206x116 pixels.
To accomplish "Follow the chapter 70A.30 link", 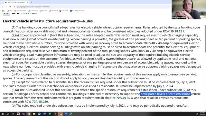I will click(x=121, y=98).
